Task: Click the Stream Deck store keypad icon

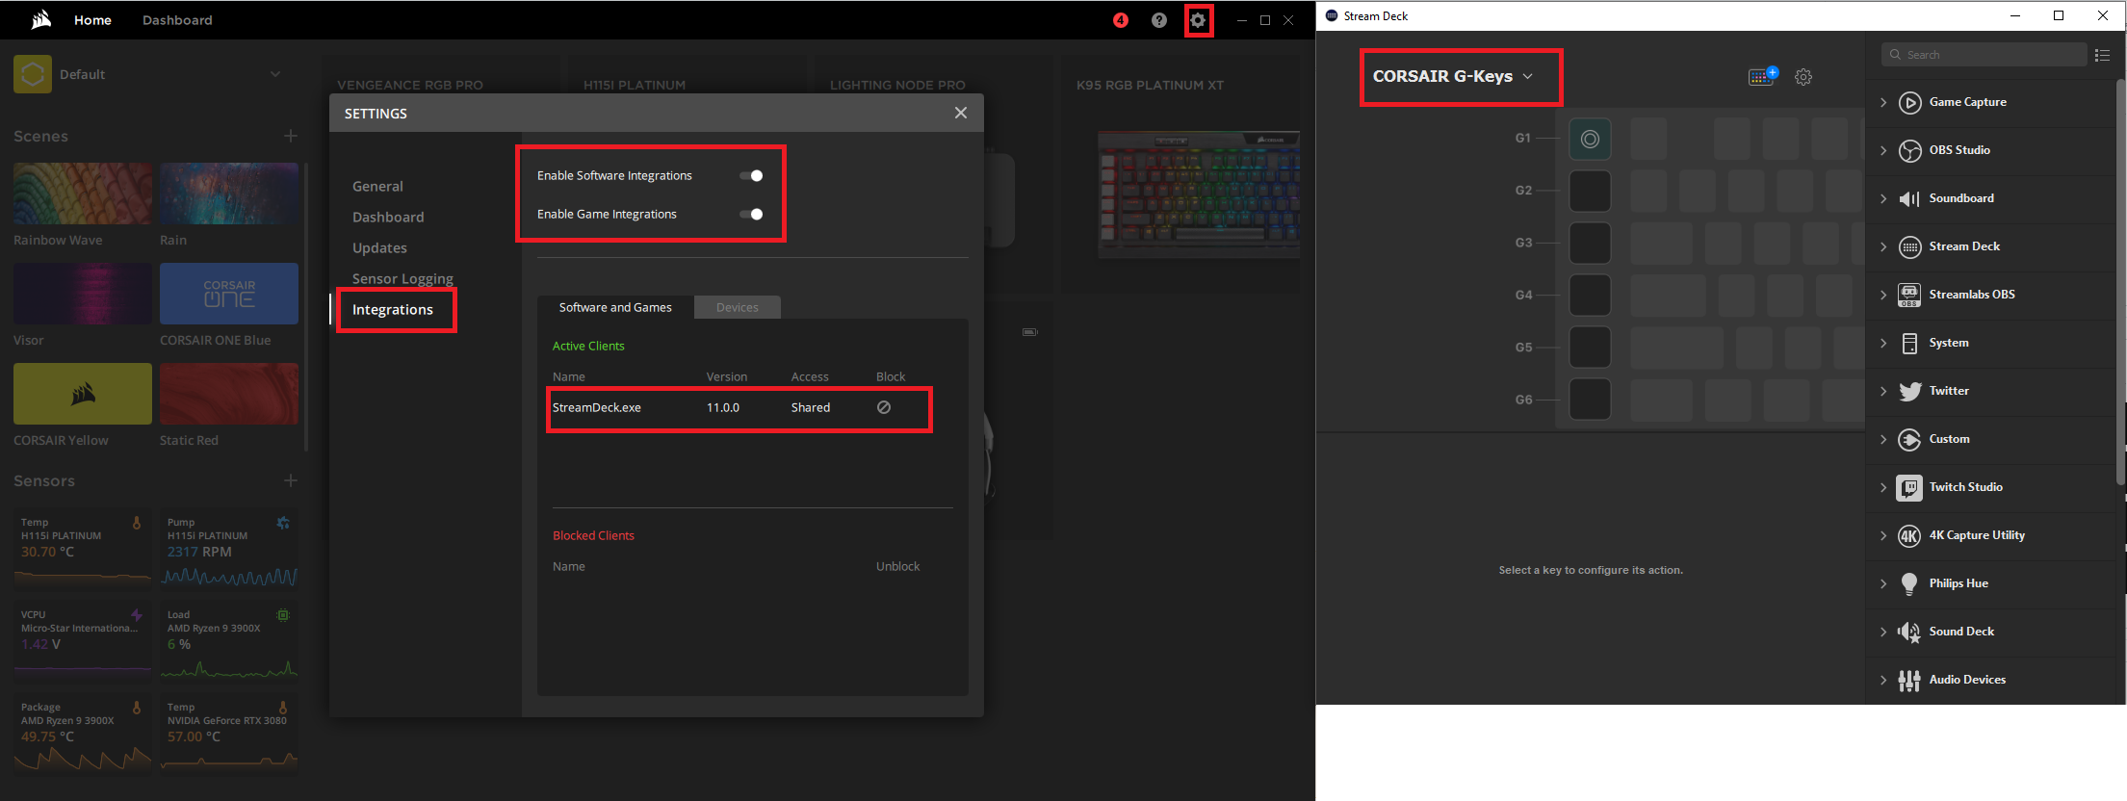Action: click(x=1763, y=76)
